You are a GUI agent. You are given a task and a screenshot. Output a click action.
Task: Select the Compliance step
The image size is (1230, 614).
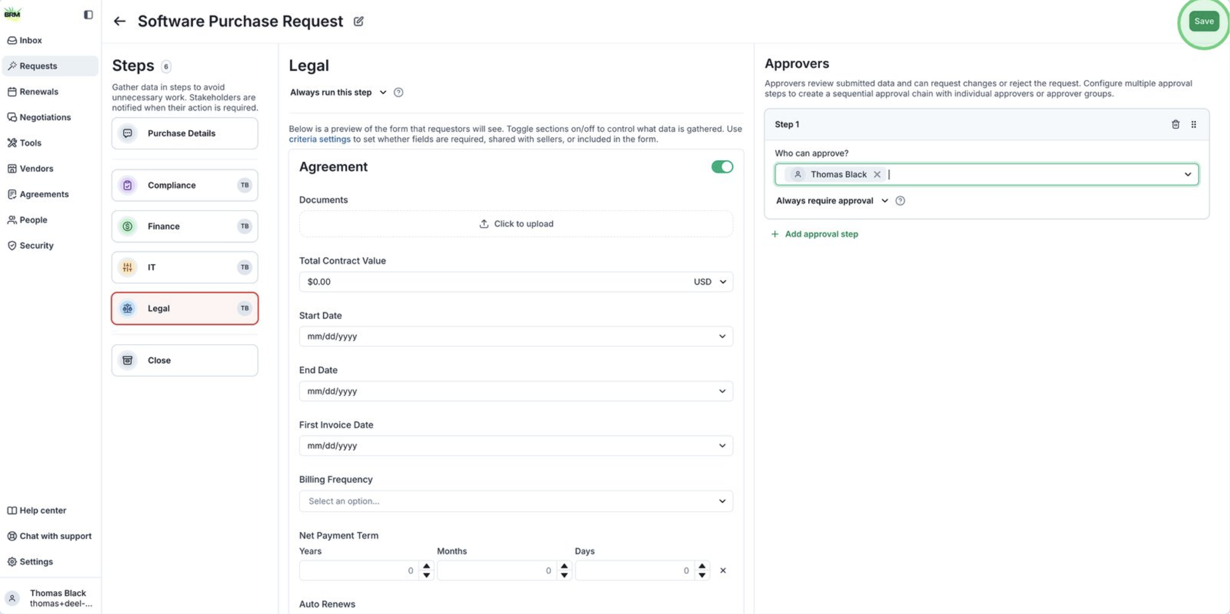[x=184, y=185]
